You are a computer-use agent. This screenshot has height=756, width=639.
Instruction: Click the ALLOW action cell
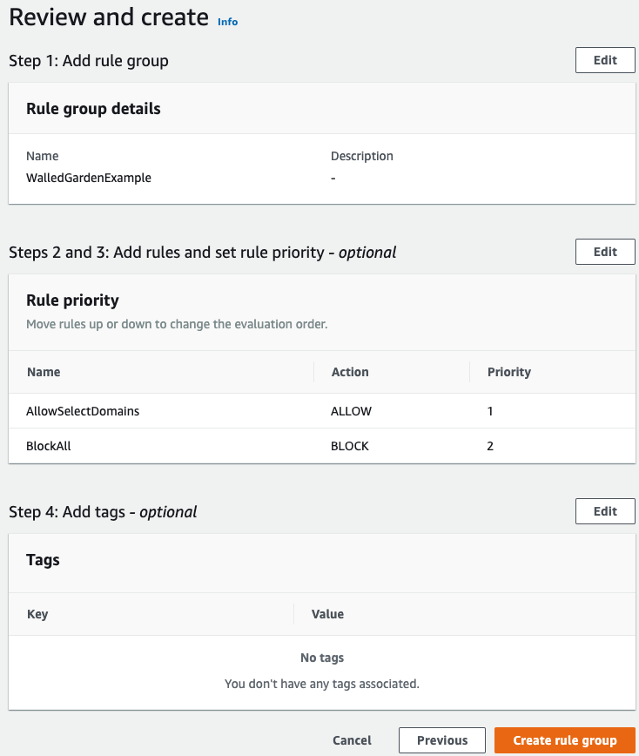(350, 411)
